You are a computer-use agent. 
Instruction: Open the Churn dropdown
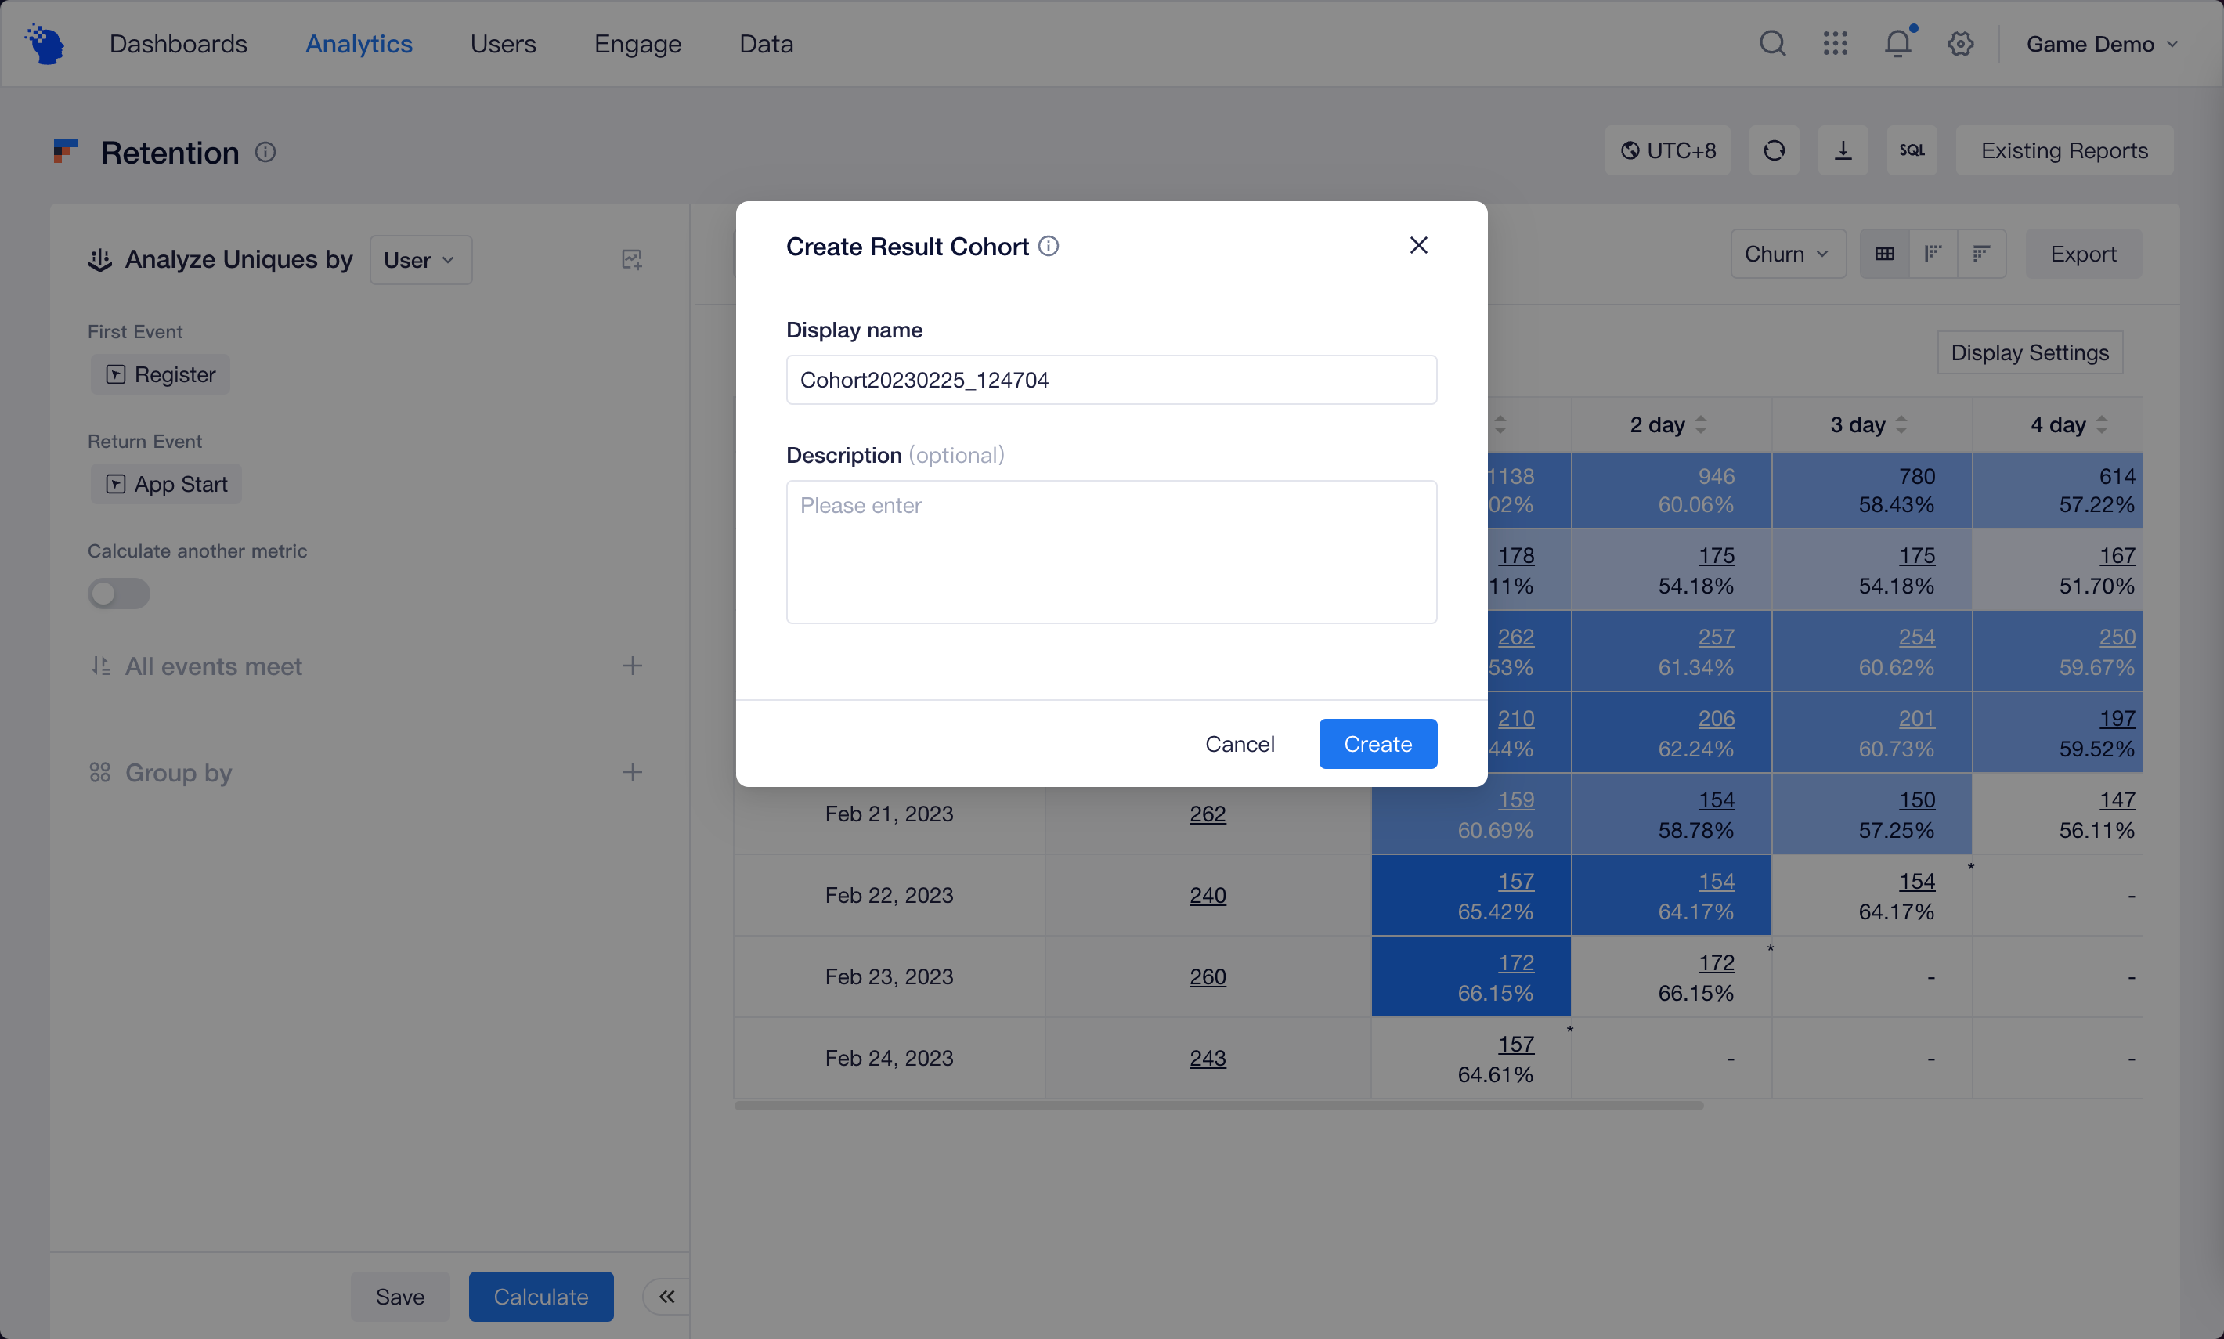pyautogui.click(x=1787, y=254)
